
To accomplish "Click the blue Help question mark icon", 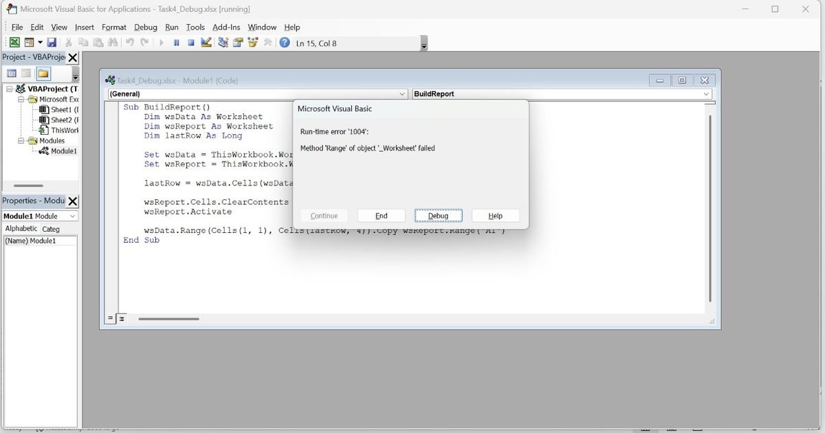I will (x=285, y=43).
